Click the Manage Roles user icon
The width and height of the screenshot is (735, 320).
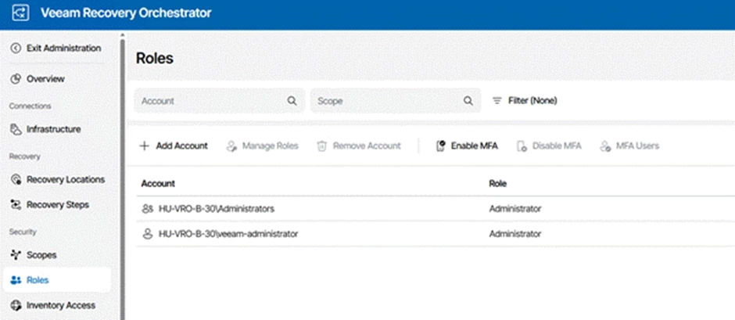(231, 146)
